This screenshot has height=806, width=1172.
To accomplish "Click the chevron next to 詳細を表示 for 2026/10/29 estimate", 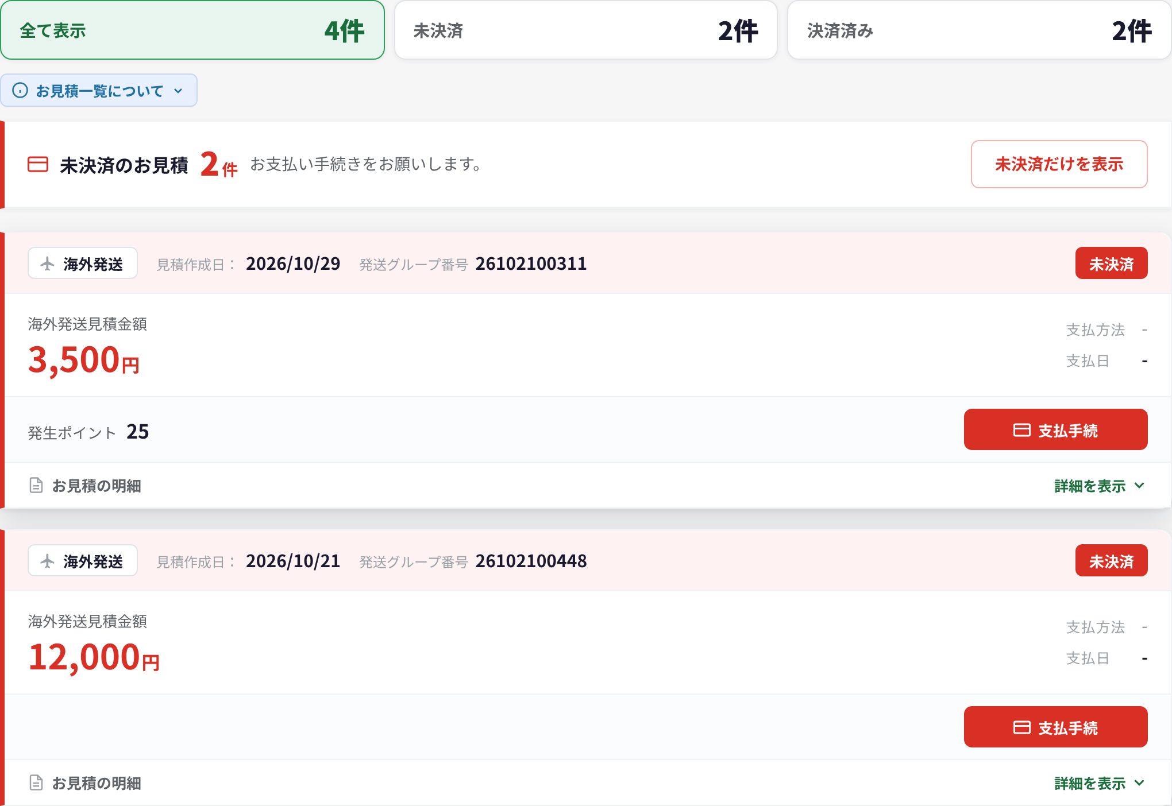I will [x=1139, y=486].
